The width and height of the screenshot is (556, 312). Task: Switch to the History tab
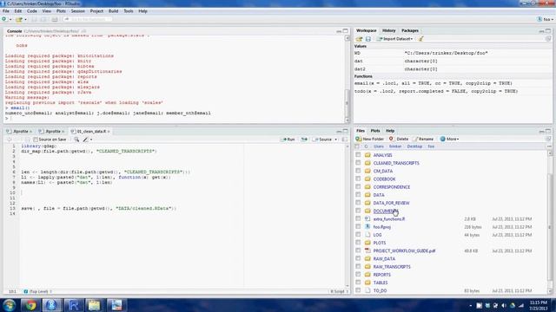click(388, 31)
